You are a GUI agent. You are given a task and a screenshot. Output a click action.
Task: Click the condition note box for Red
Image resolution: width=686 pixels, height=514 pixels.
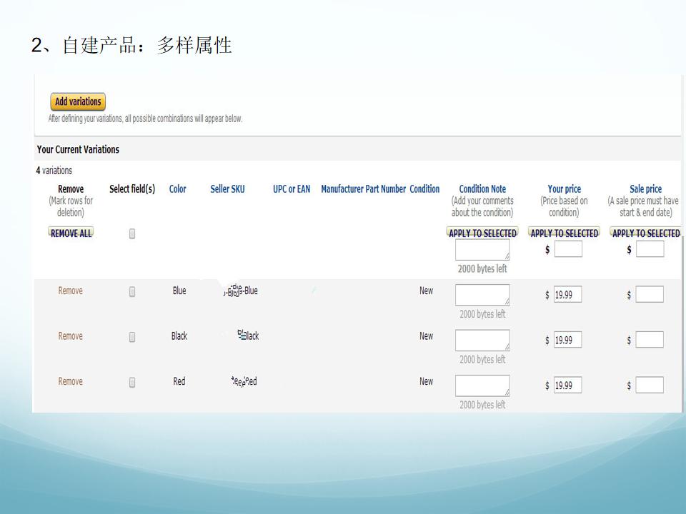click(x=482, y=386)
